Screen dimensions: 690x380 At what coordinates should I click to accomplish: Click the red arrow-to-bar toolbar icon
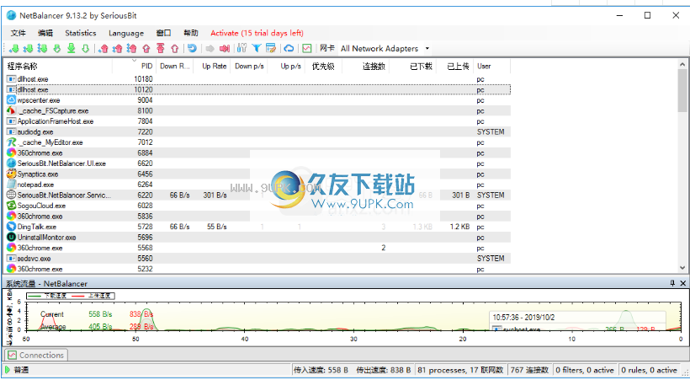225,49
